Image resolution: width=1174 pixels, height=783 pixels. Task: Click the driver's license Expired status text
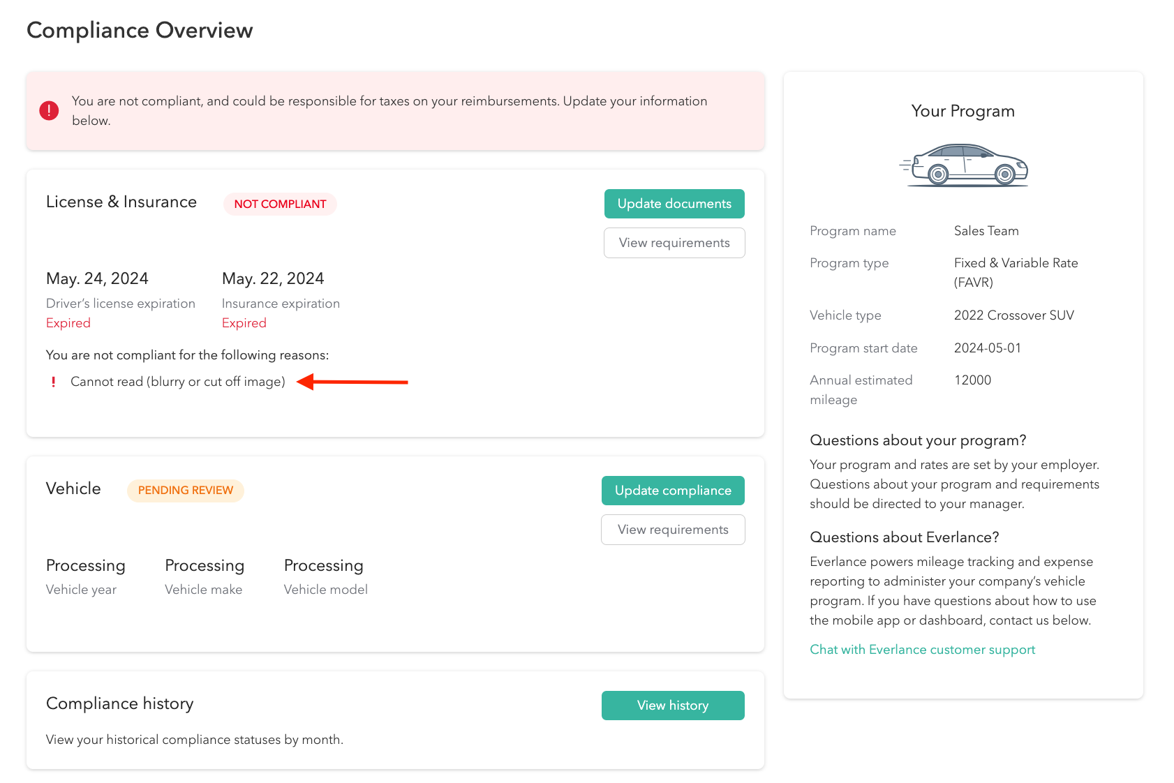click(x=68, y=323)
